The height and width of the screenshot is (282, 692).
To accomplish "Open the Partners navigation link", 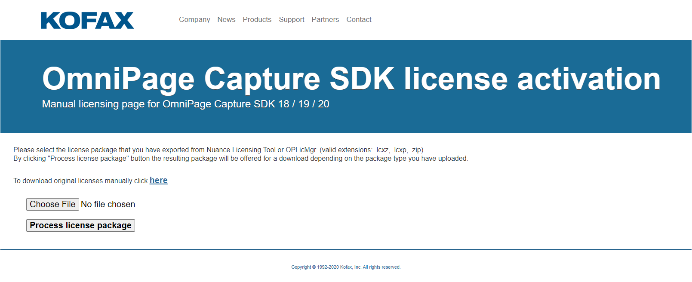I will click(x=325, y=19).
